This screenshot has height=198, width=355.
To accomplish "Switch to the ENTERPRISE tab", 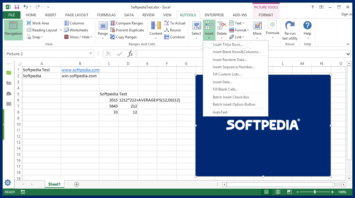I will tap(214, 15).
